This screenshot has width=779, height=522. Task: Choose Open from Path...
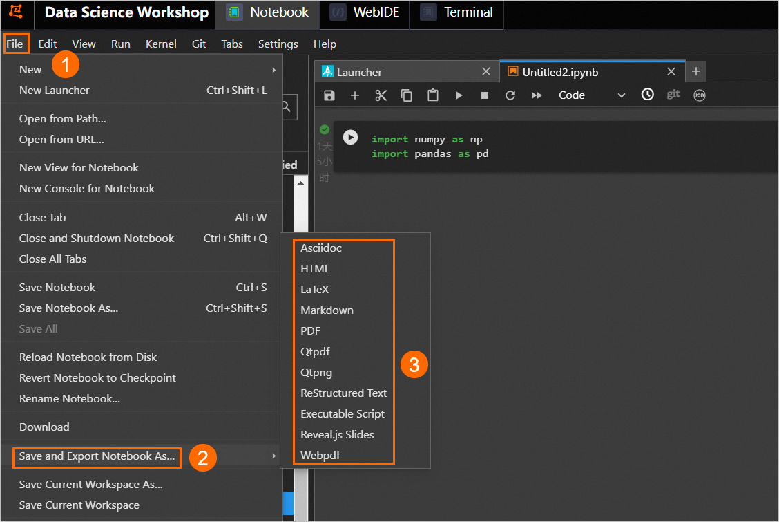142,119
